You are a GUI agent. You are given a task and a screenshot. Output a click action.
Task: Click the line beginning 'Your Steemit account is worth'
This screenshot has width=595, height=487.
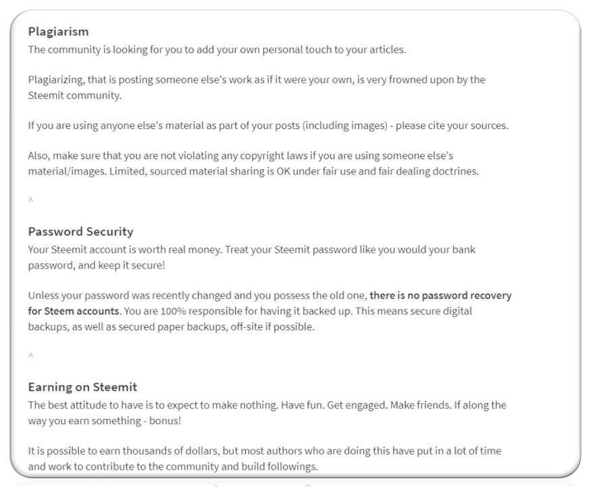[252, 250]
